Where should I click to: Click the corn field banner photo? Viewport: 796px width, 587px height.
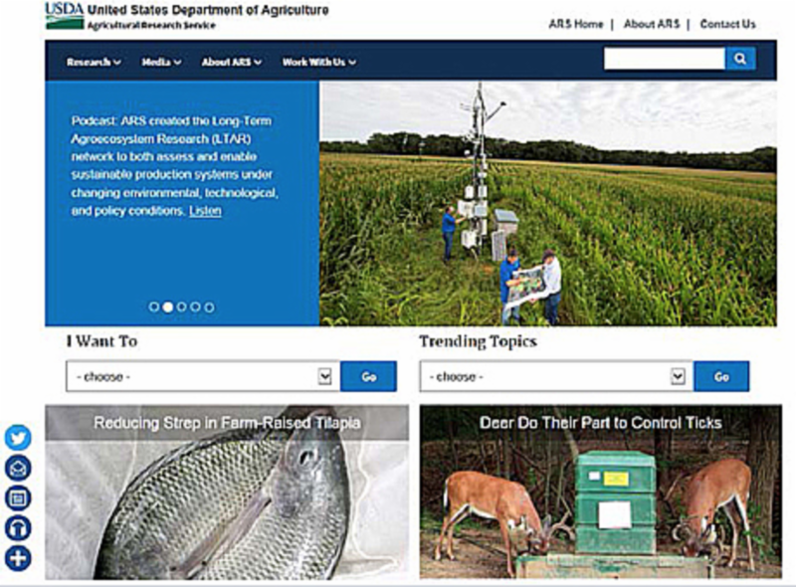pos(548,204)
